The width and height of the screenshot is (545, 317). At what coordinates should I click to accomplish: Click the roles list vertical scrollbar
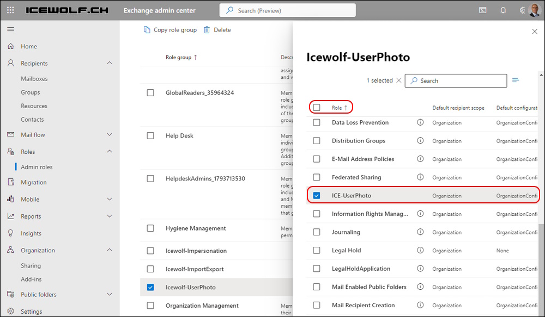pyautogui.click(x=541, y=269)
